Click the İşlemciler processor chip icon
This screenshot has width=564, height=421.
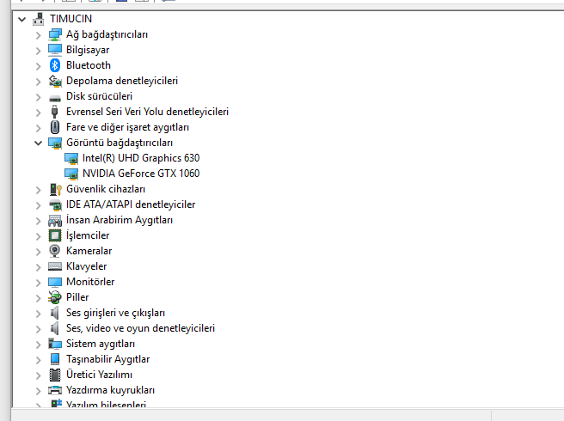pyautogui.click(x=55, y=236)
